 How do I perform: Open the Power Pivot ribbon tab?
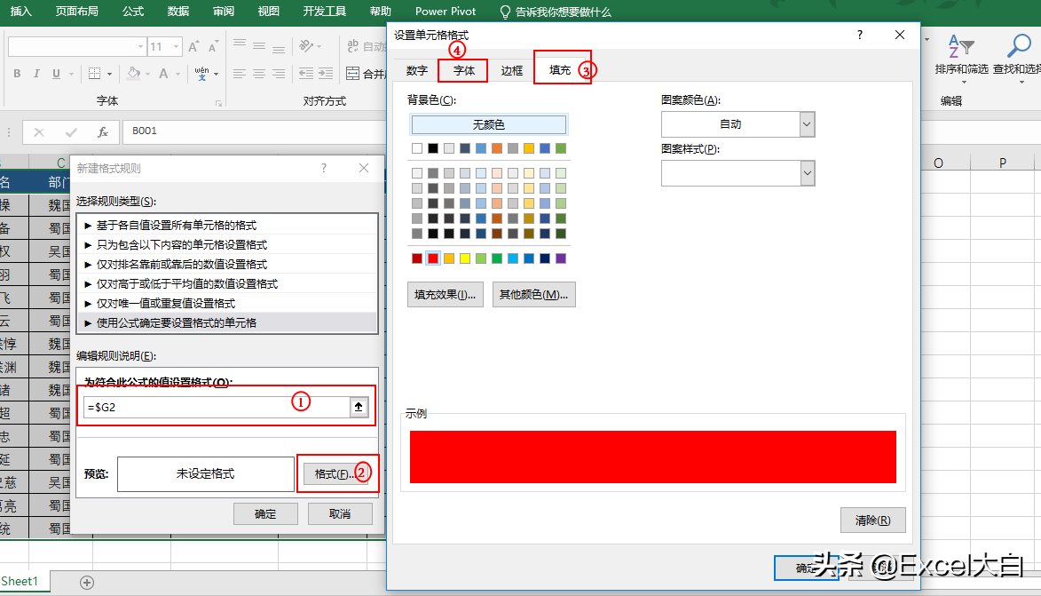tap(446, 12)
